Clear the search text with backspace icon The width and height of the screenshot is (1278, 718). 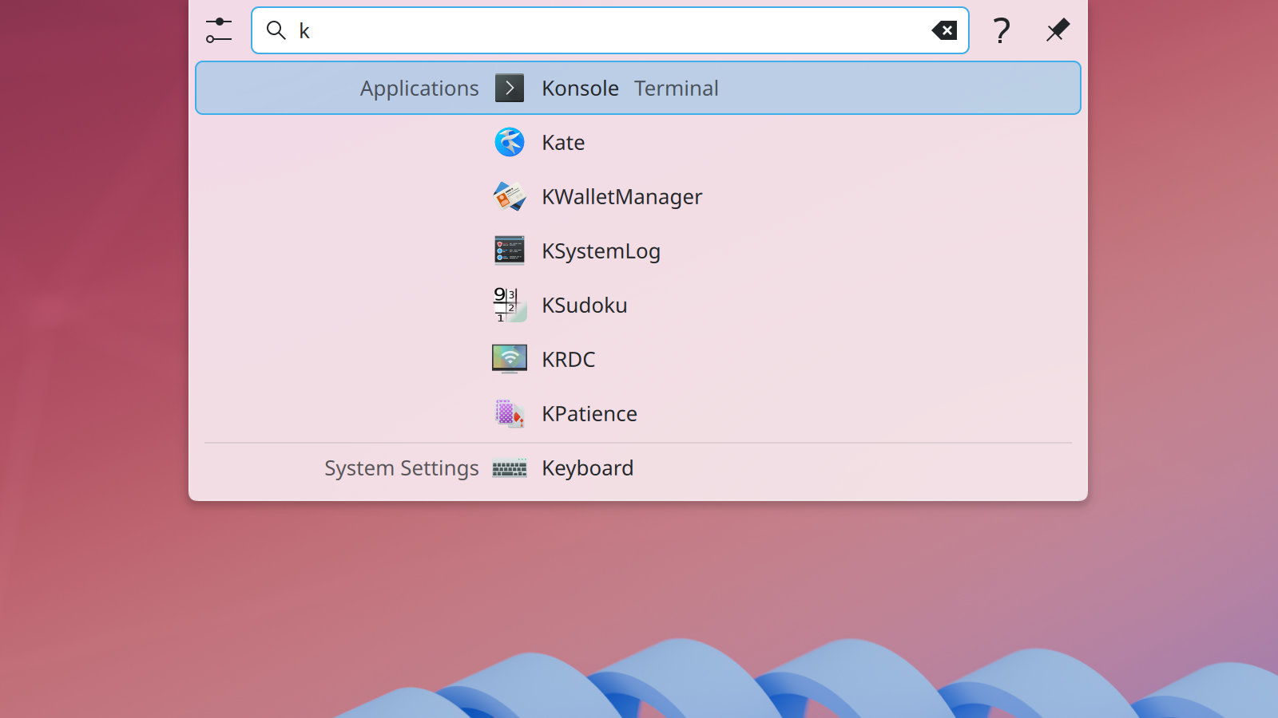tap(944, 30)
